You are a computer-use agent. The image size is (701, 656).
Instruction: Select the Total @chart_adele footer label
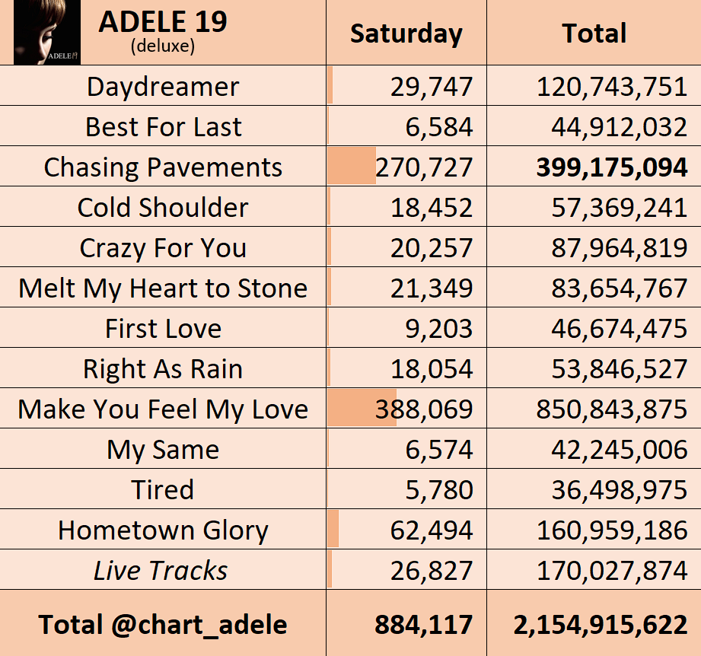163,624
